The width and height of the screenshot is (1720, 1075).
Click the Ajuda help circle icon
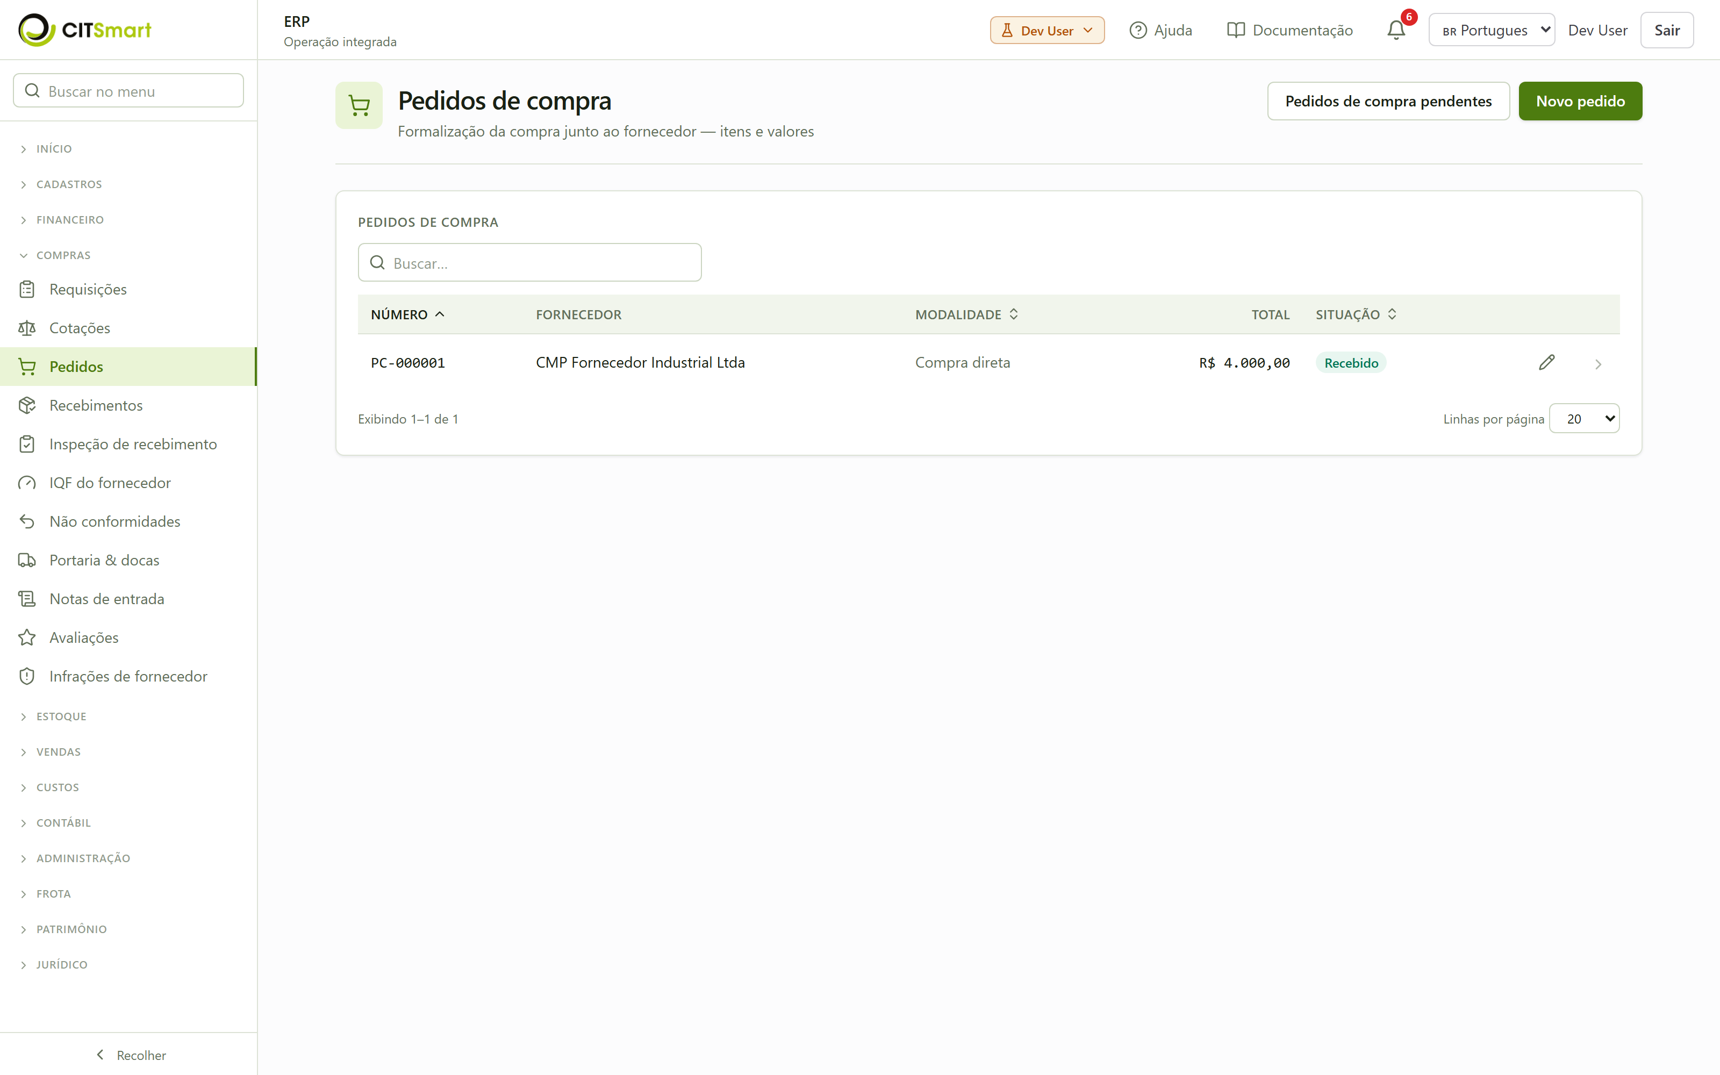click(1138, 30)
